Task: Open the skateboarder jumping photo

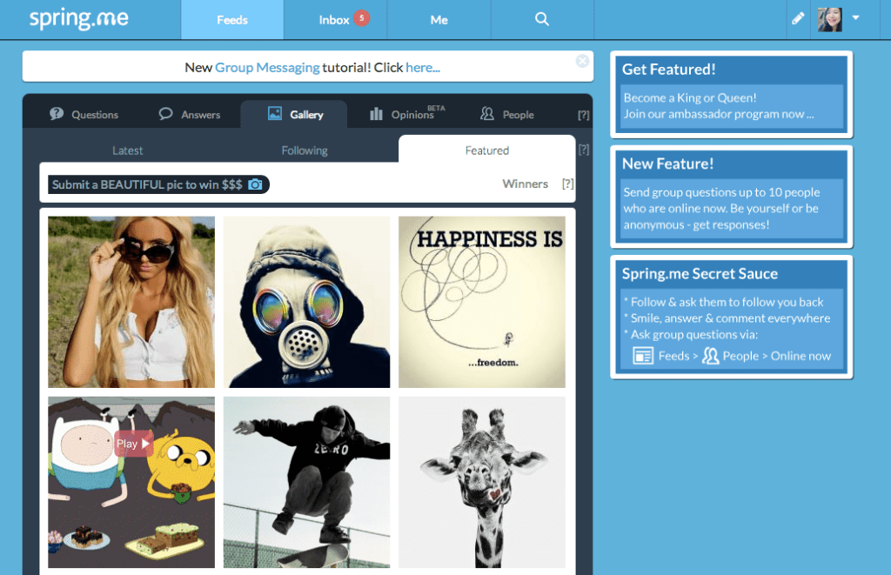Action: [307, 483]
